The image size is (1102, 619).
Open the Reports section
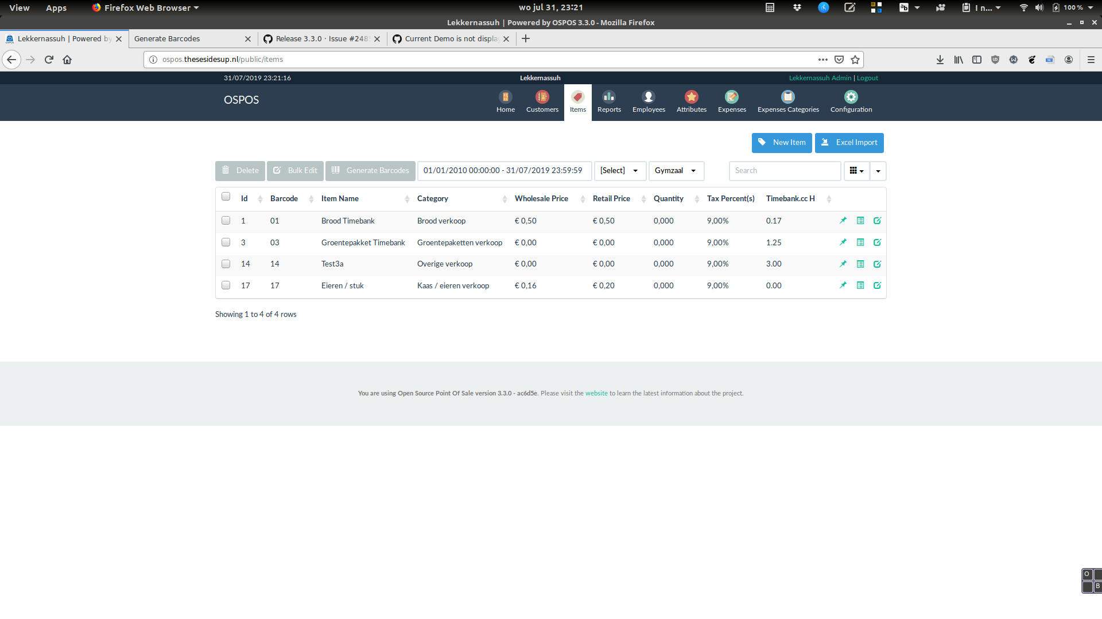(608, 101)
